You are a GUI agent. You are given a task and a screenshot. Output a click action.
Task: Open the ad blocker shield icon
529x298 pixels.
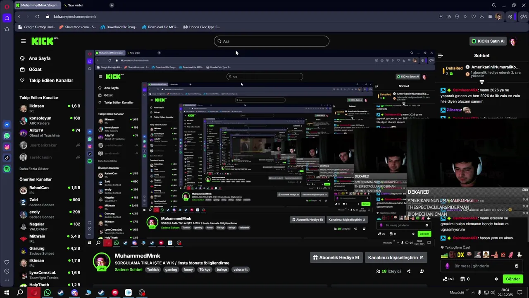[x=457, y=17]
